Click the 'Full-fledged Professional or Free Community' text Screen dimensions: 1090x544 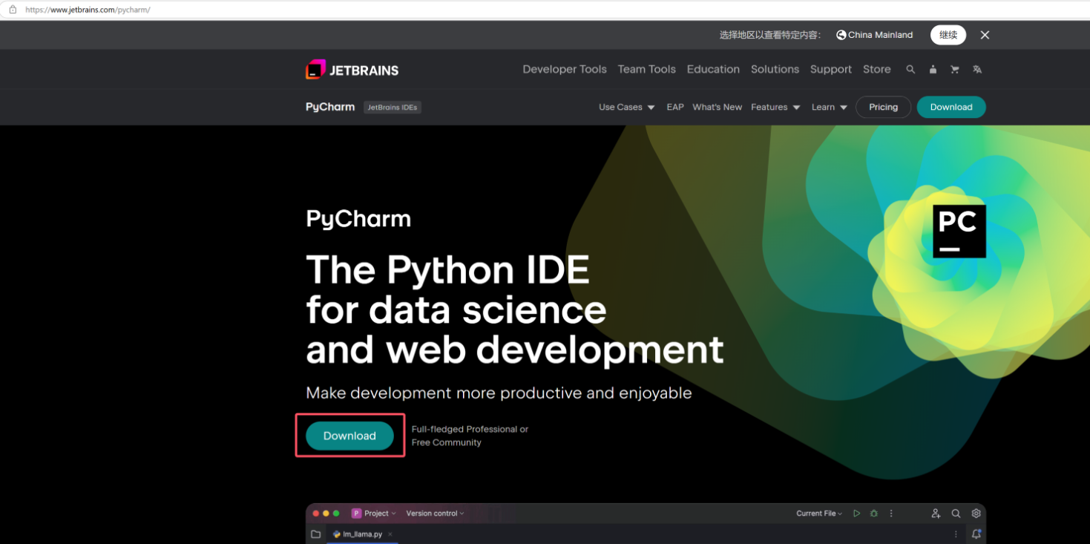click(x=470, y=436)
